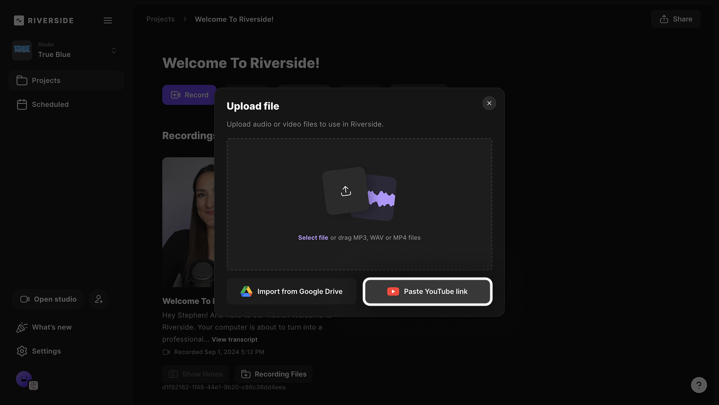The image size is (719, 405).
Task: Click the upload arrow icon in drop zone
Action: (346, 191)
